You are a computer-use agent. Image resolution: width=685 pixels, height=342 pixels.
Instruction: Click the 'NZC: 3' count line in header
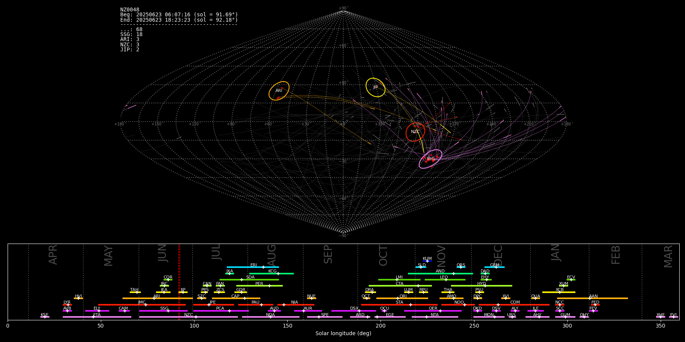tap(130, 45)
